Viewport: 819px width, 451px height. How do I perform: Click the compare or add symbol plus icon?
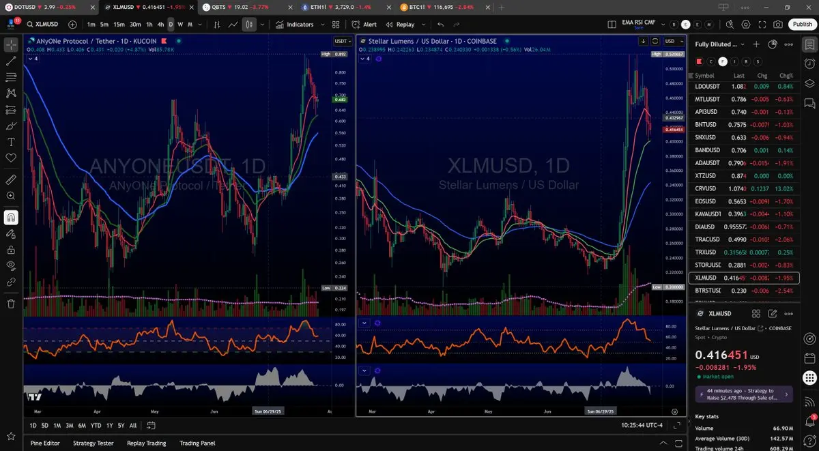(73, 24)
